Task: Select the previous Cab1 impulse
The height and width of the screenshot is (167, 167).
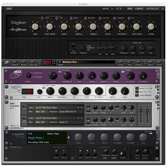Action: coord(78,108)
